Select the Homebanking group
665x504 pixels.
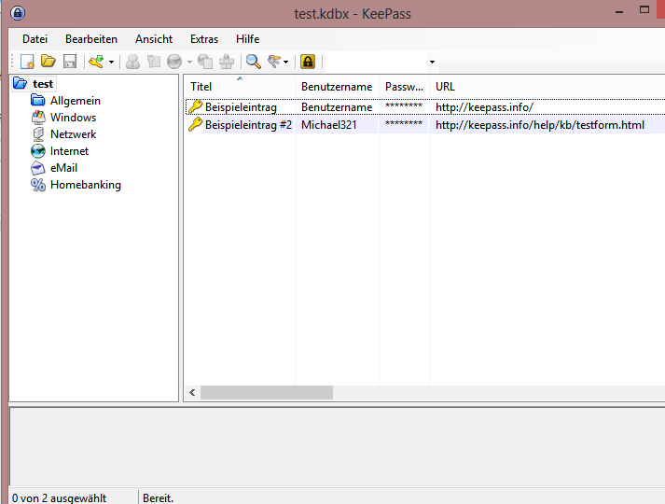tap(85, 185)
